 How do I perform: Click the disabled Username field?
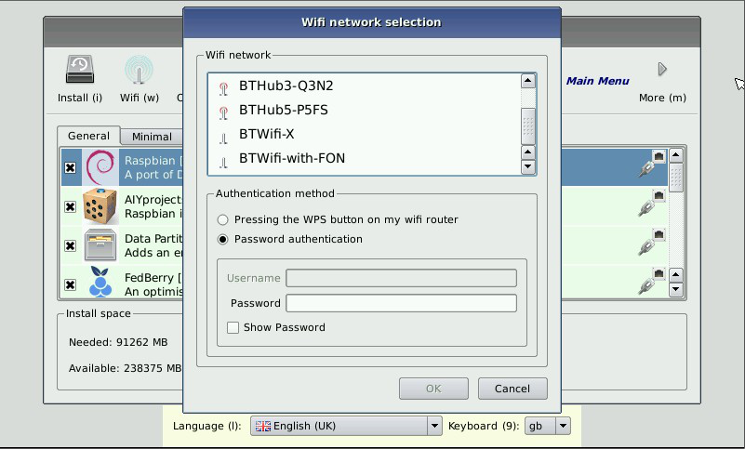coord(401,278)
